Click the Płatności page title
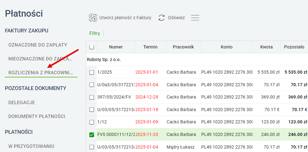The width and height of the screenshot is (308, 152). click(x=24, y=14)
